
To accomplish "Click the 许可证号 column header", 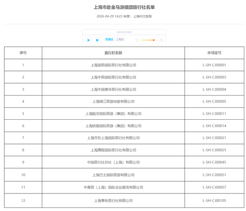I will tap(214, 53).
